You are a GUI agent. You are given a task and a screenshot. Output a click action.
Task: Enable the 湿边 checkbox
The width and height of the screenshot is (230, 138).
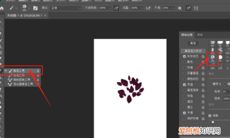click(x=184, y=102)
